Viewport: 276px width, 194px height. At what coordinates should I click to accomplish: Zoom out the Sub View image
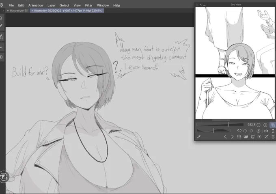click(259, 125)
